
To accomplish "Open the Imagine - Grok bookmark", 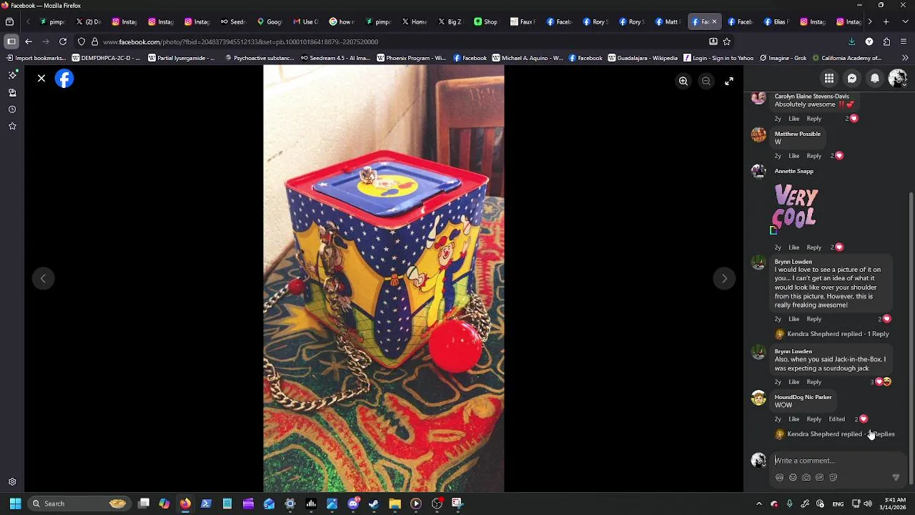I will [783, 58].
